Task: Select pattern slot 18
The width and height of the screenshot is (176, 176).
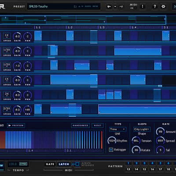Action: [x=168, y=169]
